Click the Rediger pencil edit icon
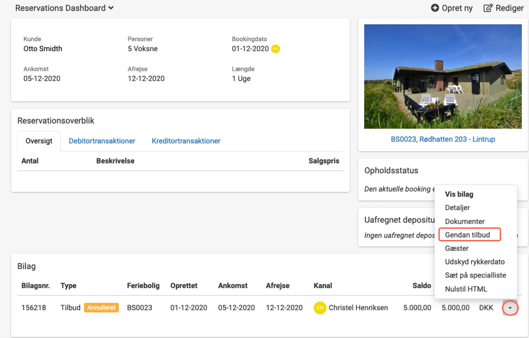Screen dimensions: 529x338 coord(488,8)
